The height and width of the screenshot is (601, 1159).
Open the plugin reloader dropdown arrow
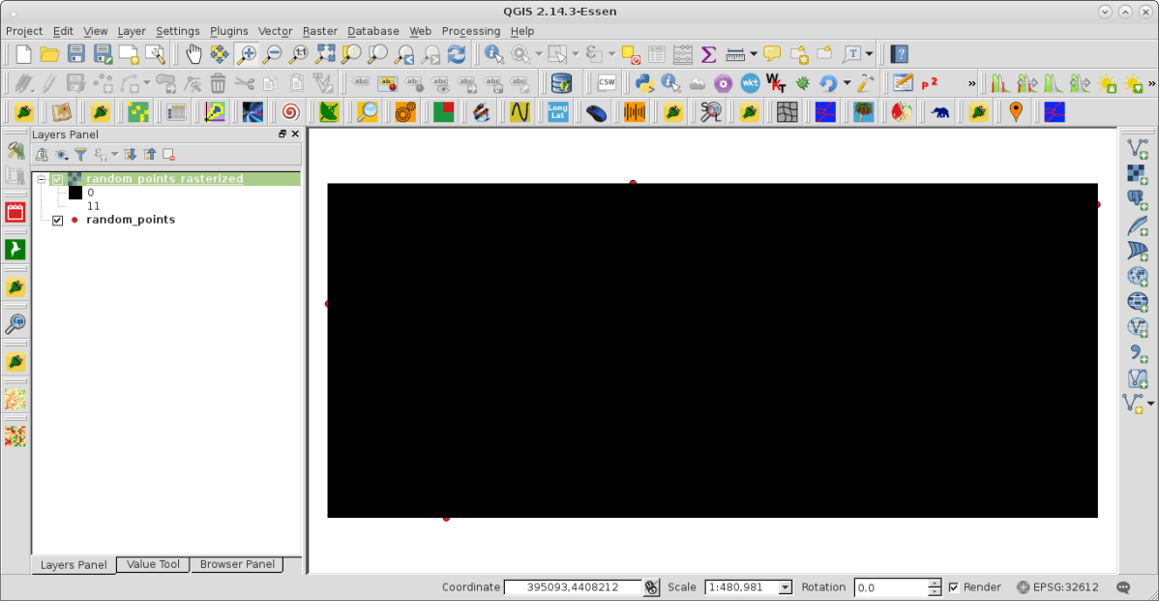tap(847, 83)
